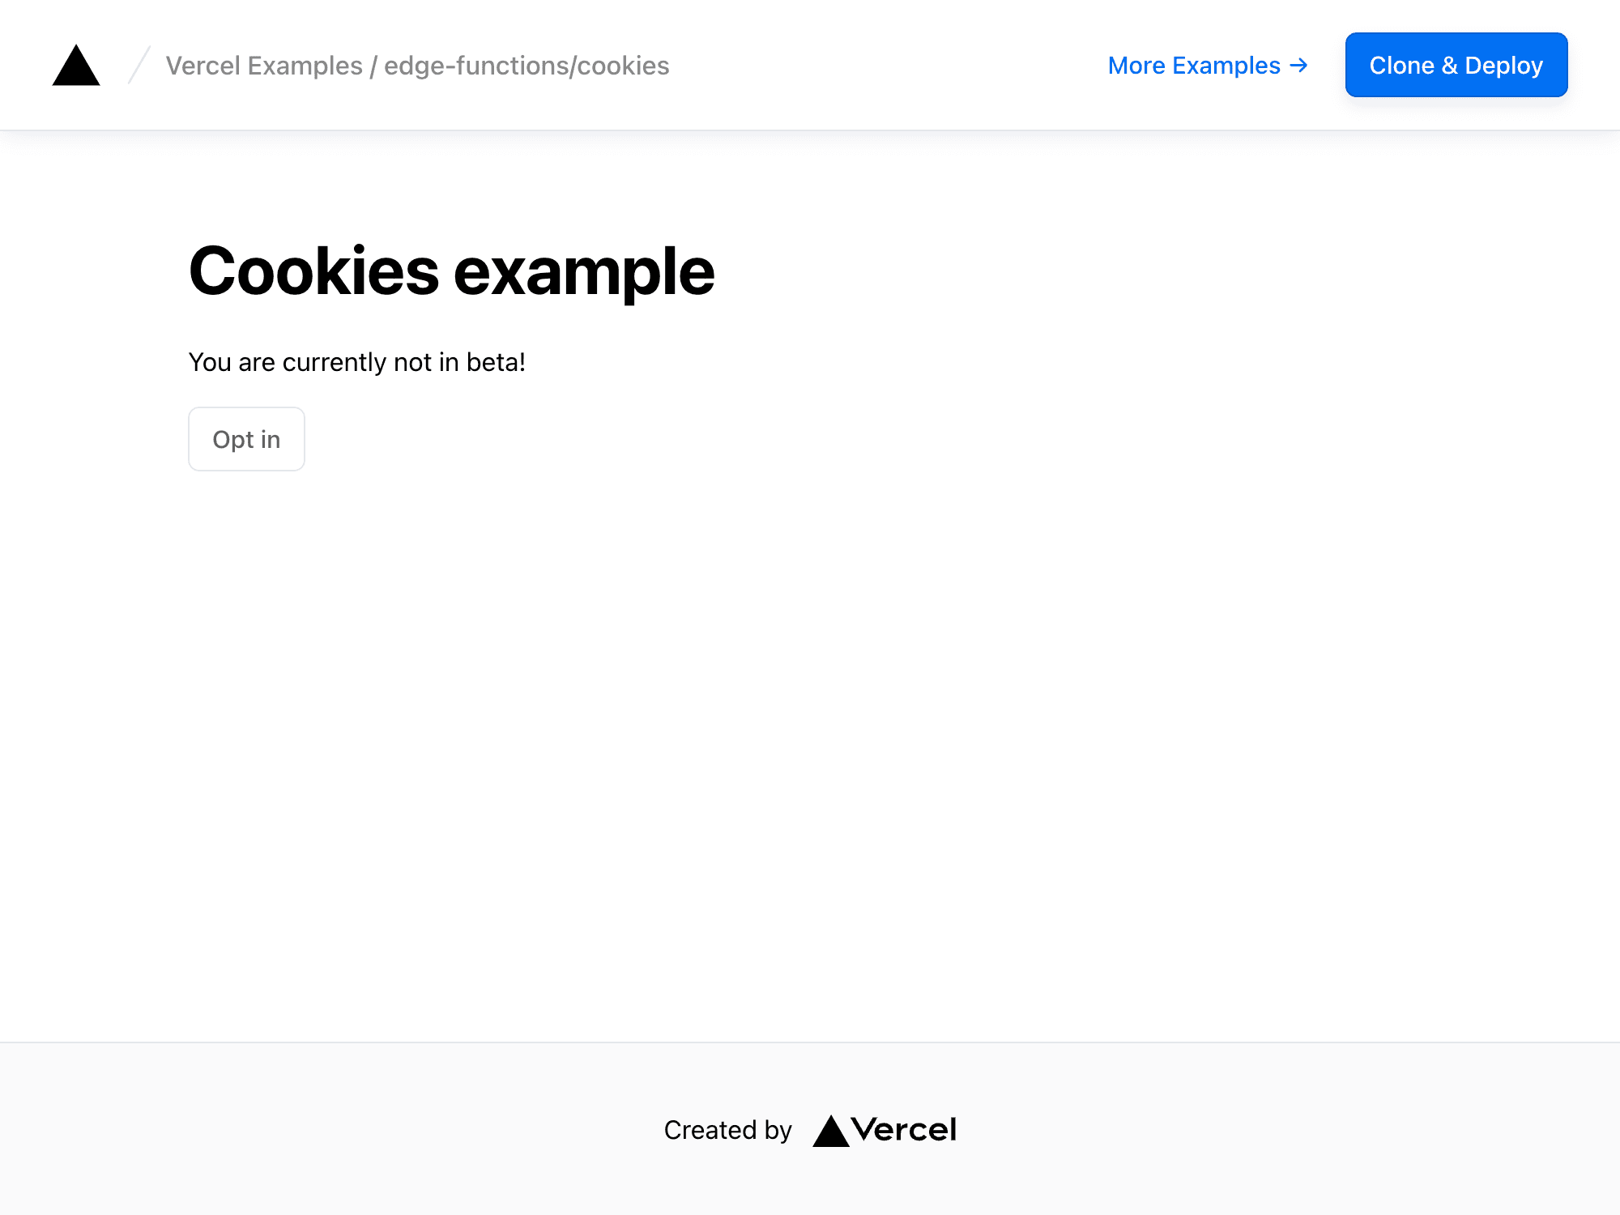Select the header navigation area
The image size is (1620, 1215).
click(x=810, y=65)
